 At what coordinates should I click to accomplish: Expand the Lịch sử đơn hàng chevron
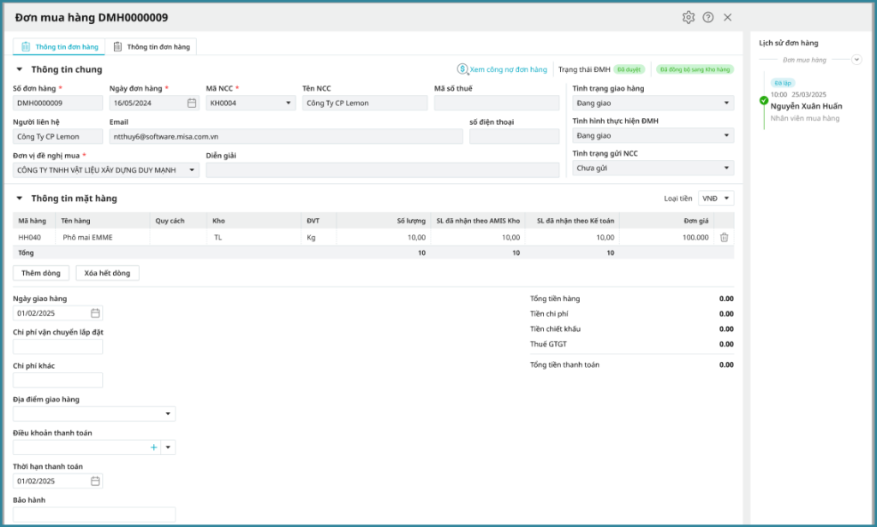pos(857,60)
